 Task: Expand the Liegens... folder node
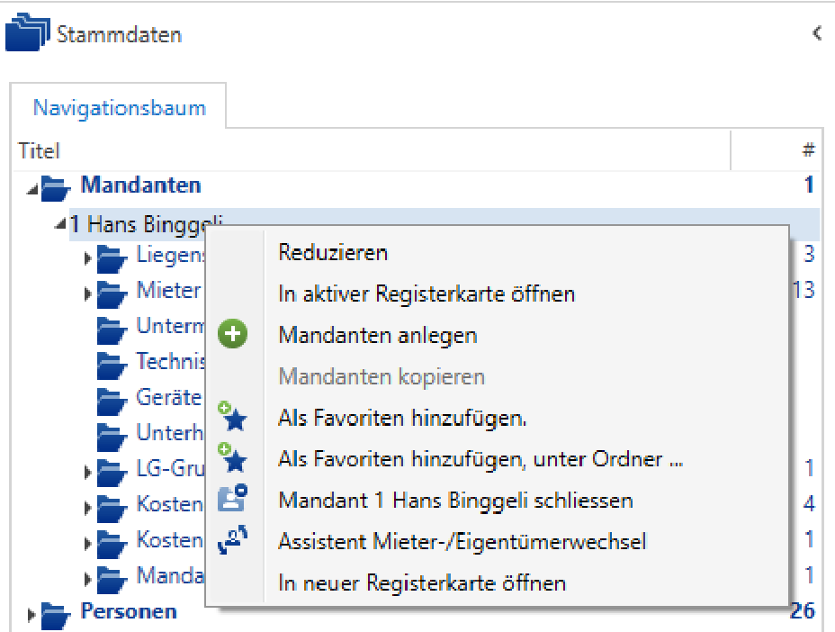pos(87,258)
